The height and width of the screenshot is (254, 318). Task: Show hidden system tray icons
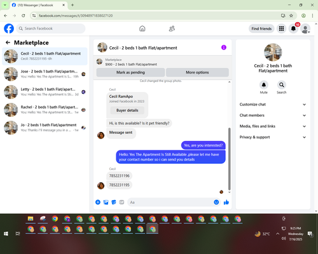click(277, 234)
